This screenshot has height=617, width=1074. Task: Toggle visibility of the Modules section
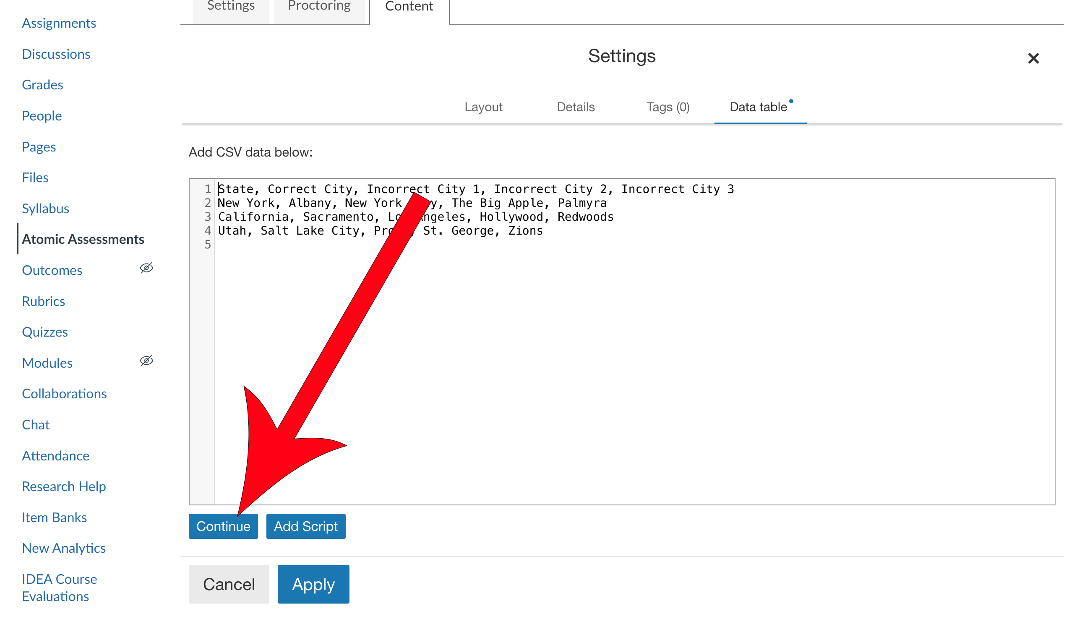click(146, 361)
